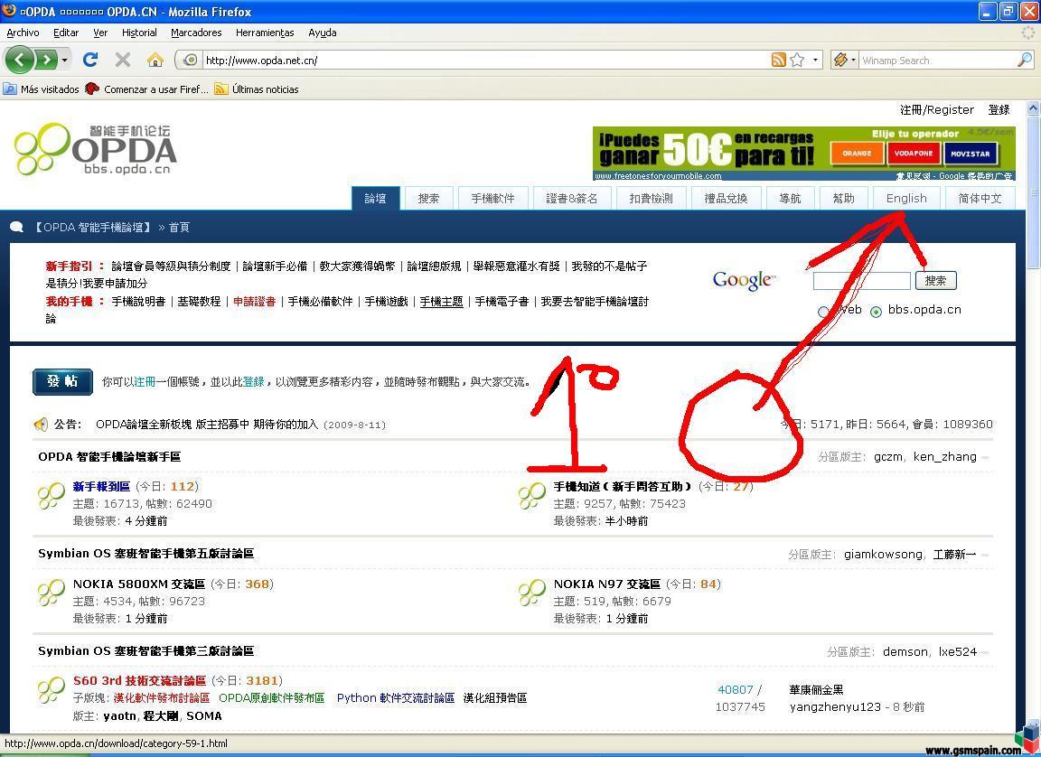
Task: Click the 注冊/Register link
Action: pyautogui.click(x=937, y=109)
